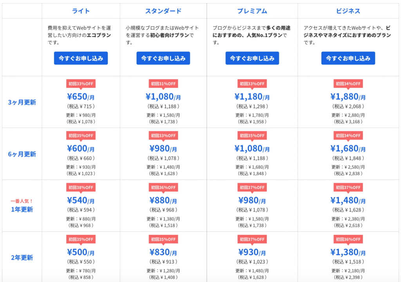Viewport: 401px width, 282px height.
Task: Click ライト 3ヶ月 初回33%OFF badge
Action: [81, 84]
